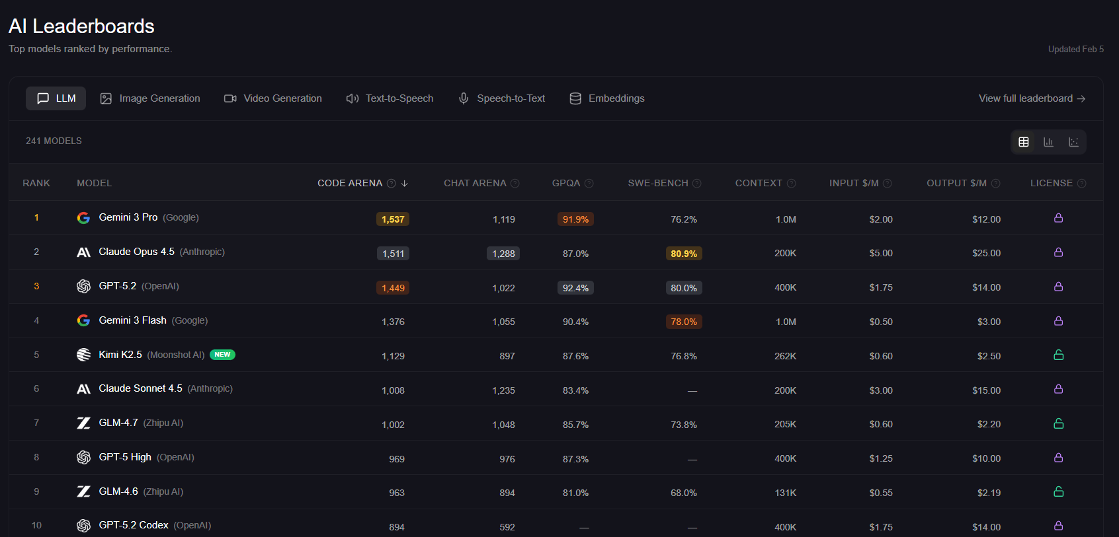Select the Text-to-Speech tab
The height and width of the screenshot is (537, 1119).
[390, 98]
